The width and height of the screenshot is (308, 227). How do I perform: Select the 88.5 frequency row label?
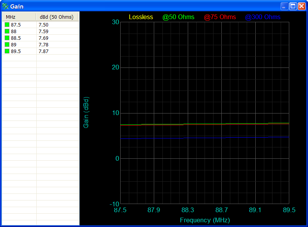tap(16, 38)
